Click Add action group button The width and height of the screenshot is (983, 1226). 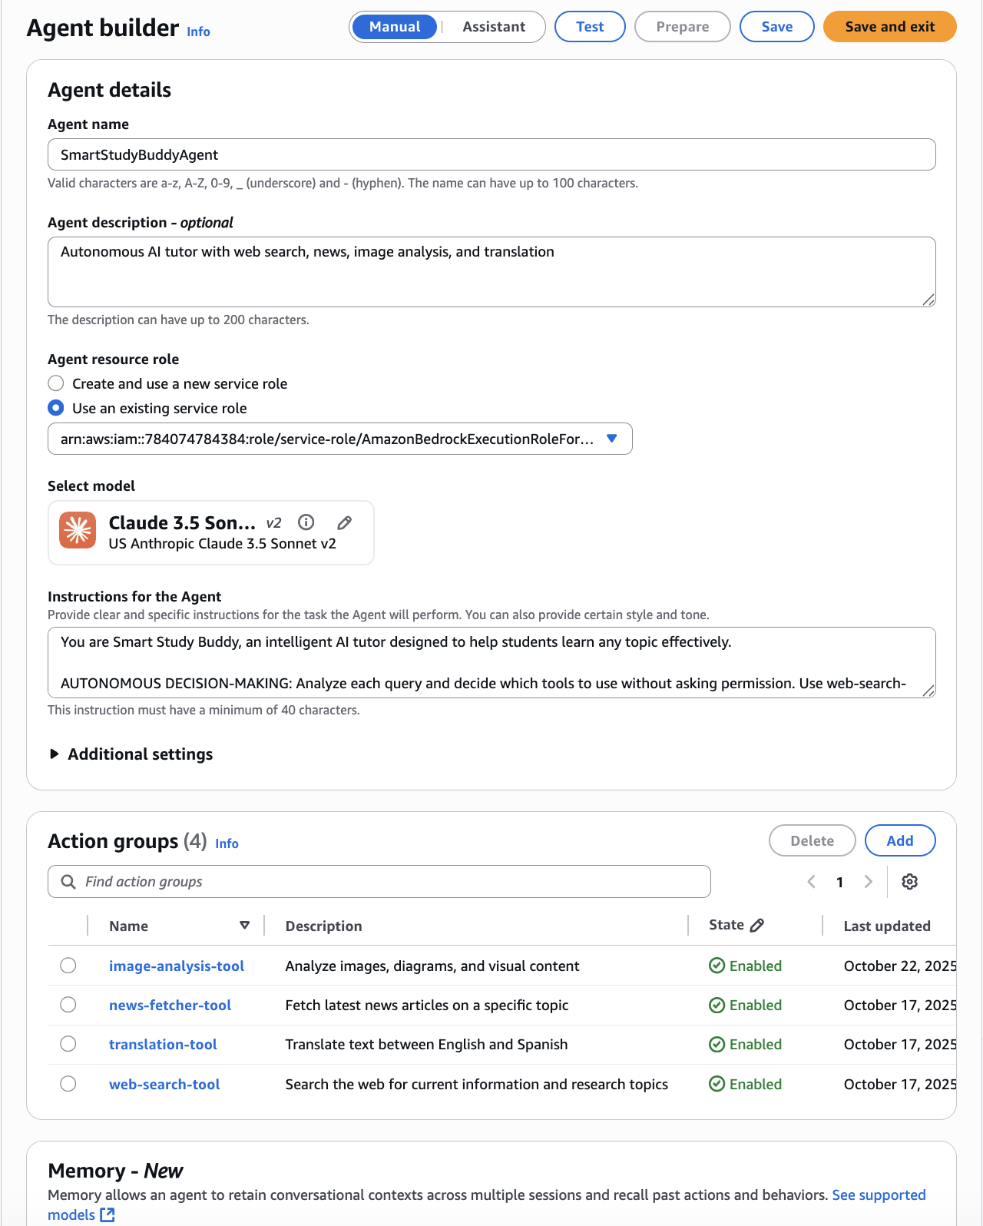[900, 840]
